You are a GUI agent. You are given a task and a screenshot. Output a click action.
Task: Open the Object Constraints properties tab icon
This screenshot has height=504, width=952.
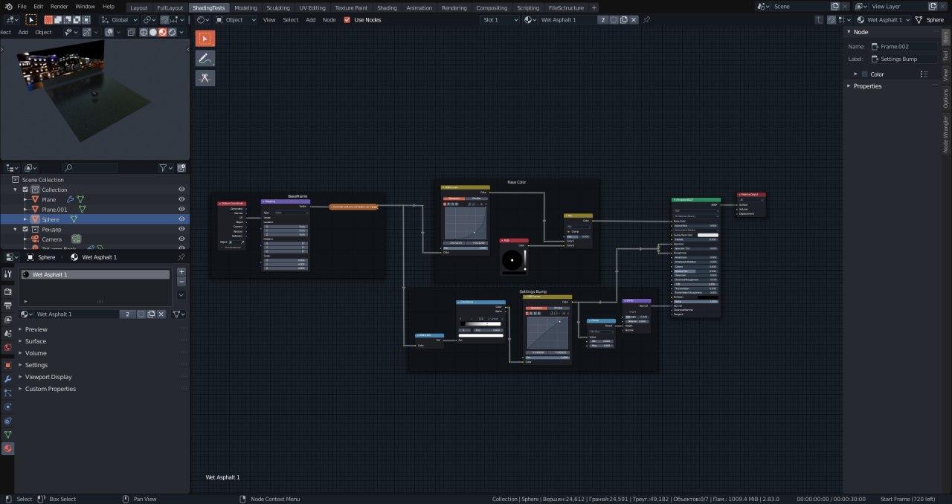coord(7,421)
